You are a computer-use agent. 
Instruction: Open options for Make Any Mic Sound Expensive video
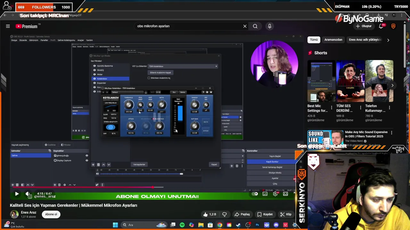pyautogui.click(x=391, y=133)
